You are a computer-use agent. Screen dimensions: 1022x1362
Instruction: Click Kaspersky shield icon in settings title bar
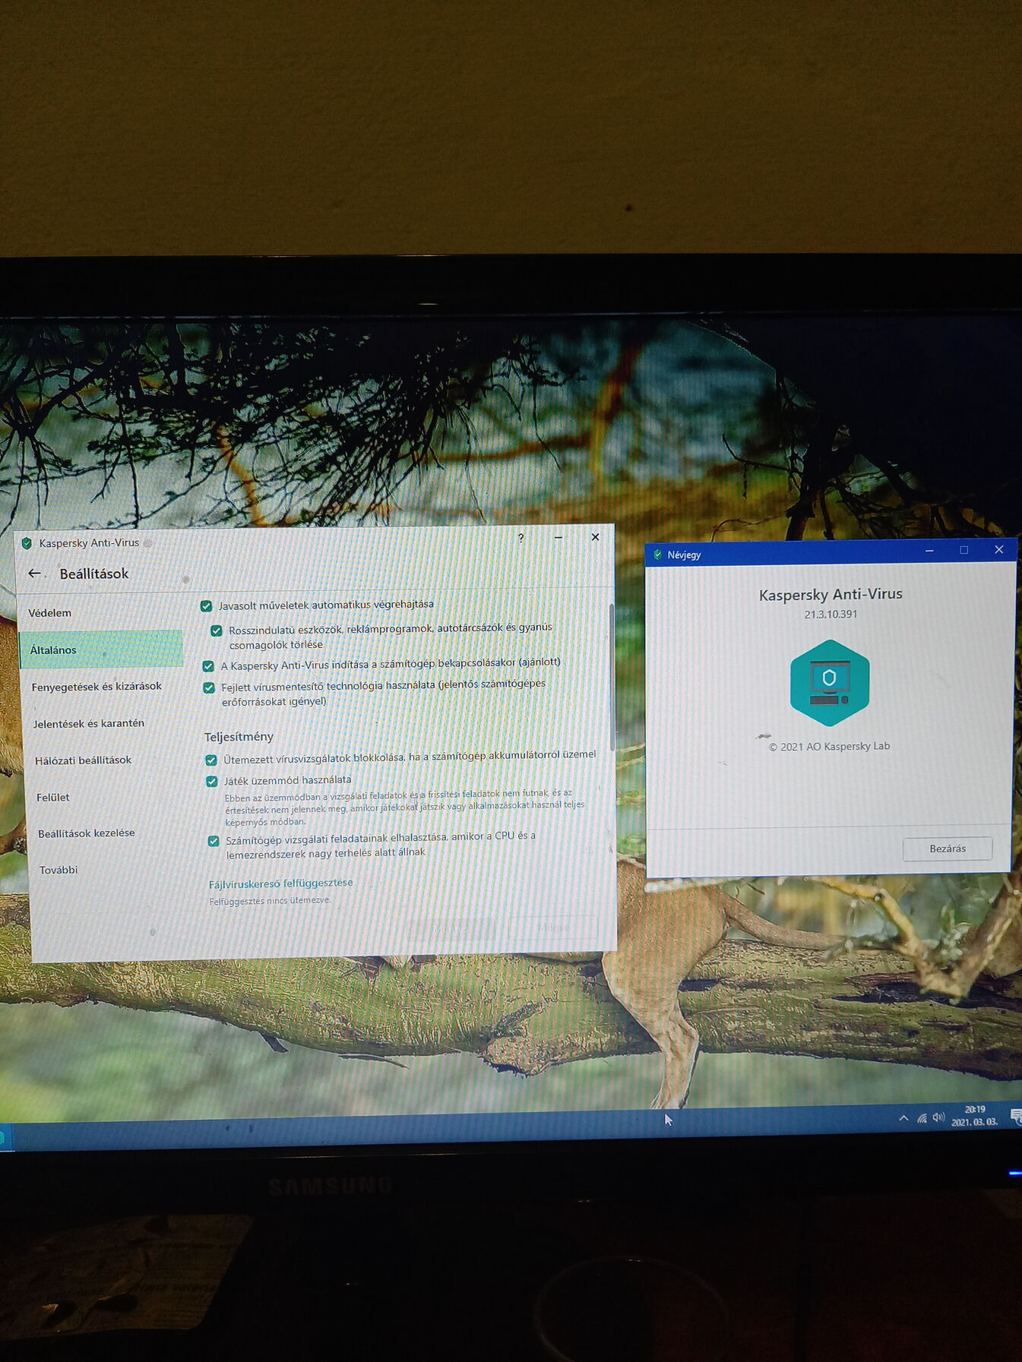27,543
